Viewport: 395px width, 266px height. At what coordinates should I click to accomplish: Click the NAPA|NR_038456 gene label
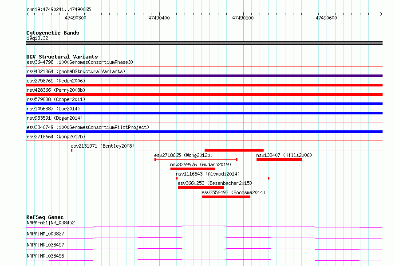pyautogui.click(x=45, y=256)
